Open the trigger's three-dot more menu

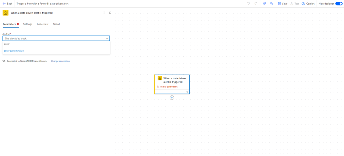(x=104, y=13)
